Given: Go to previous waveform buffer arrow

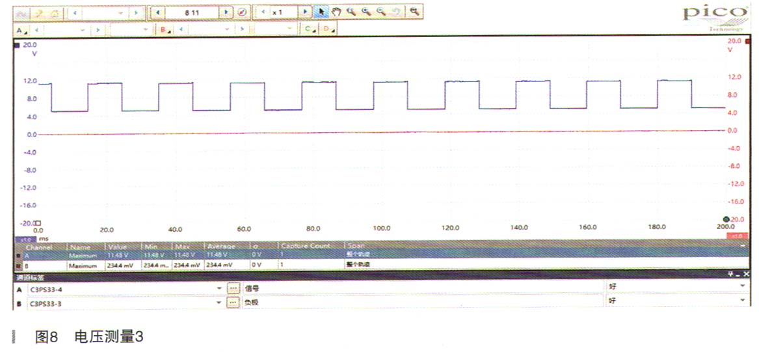Looking at the screenshot, I should 157,12.
